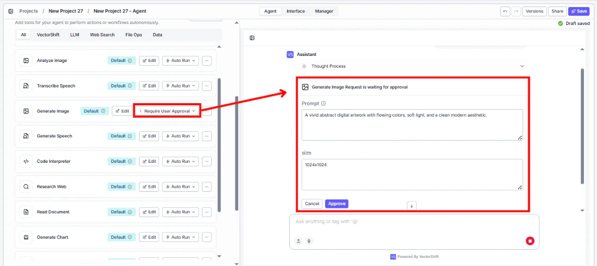This screenshot has width=597, height=266.
Task: Click Edit for Code Interpreter
Action: [x=149, y=161]
